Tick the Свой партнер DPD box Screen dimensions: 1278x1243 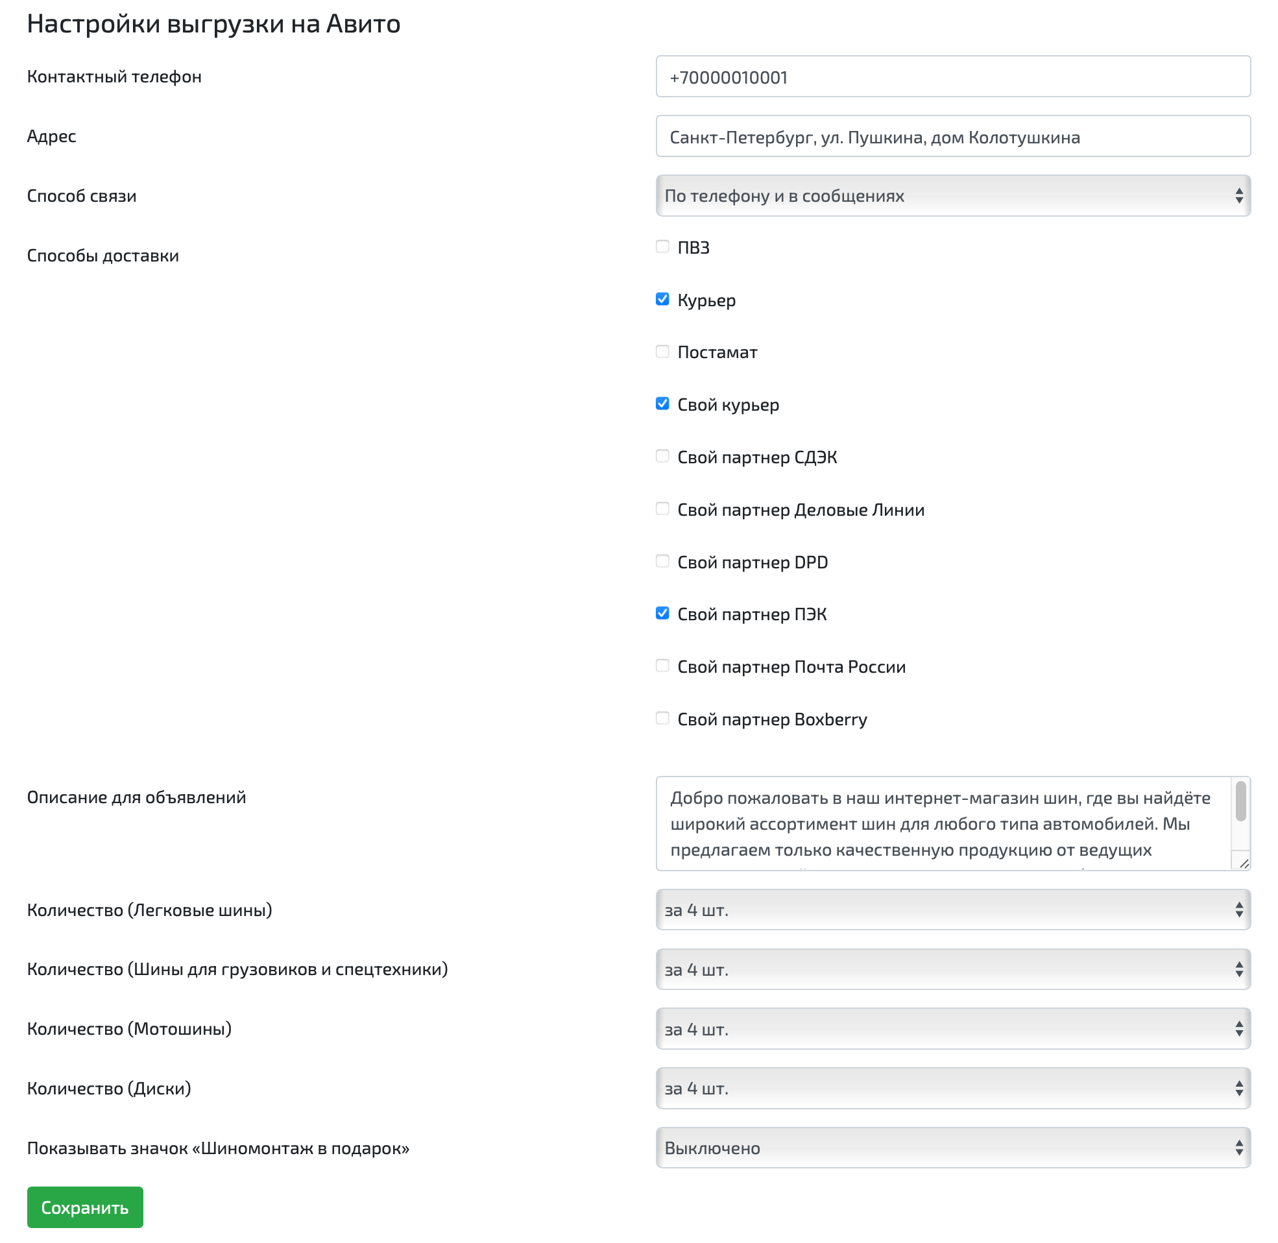pyautogui.click(x=662, y=561)
